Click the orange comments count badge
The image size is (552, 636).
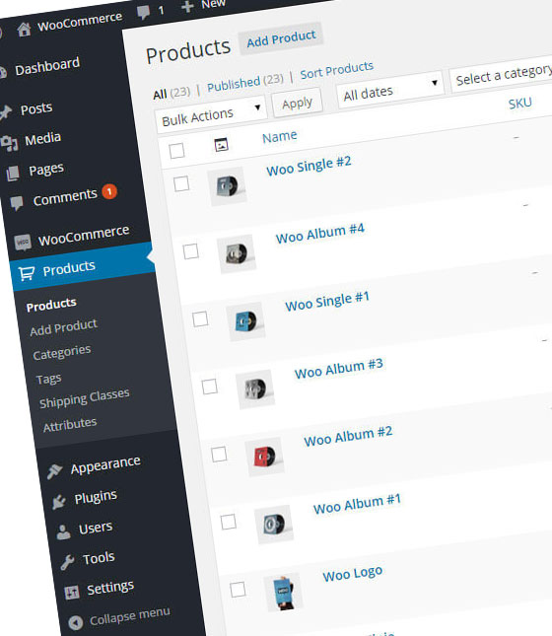pos(109,191)
